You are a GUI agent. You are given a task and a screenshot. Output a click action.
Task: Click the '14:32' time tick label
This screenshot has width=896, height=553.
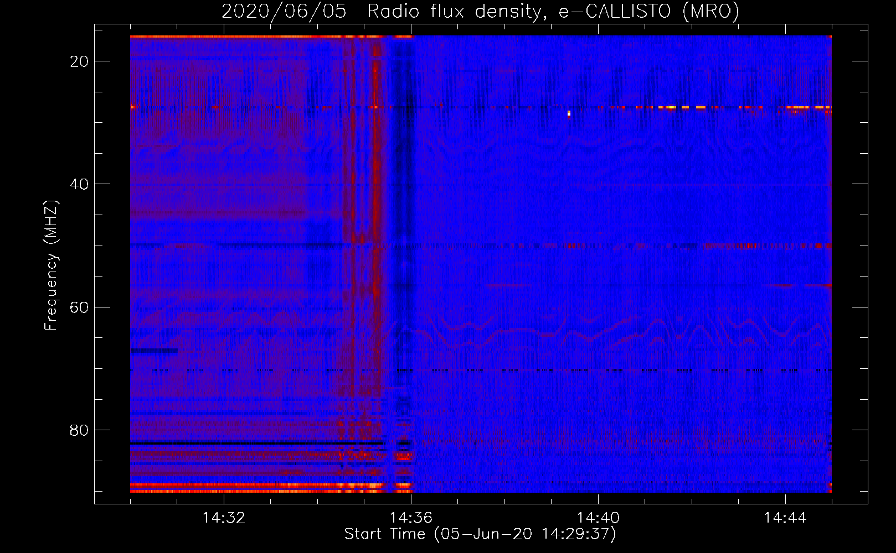pyautogui.click(x=224, y=518)
